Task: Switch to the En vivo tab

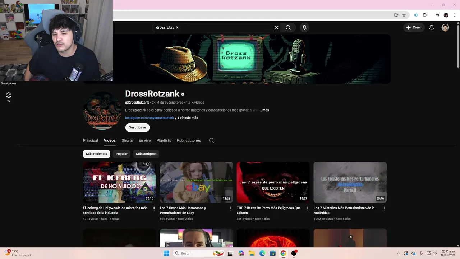Action: click(145, 140)
